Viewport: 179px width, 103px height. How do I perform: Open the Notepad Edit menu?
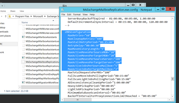pos(69,14)
